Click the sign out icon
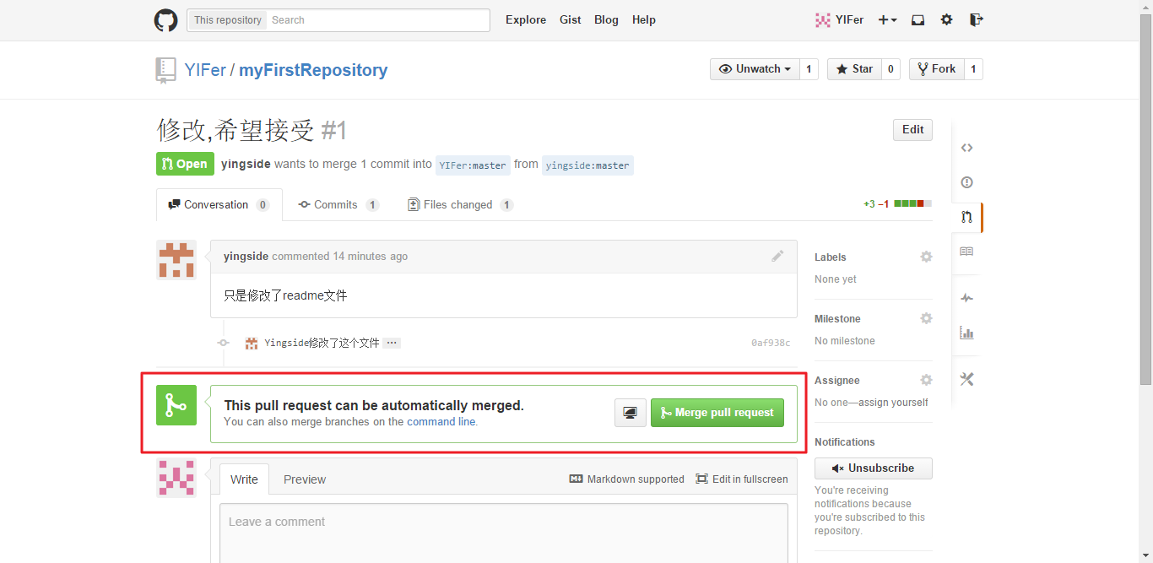 976,19
